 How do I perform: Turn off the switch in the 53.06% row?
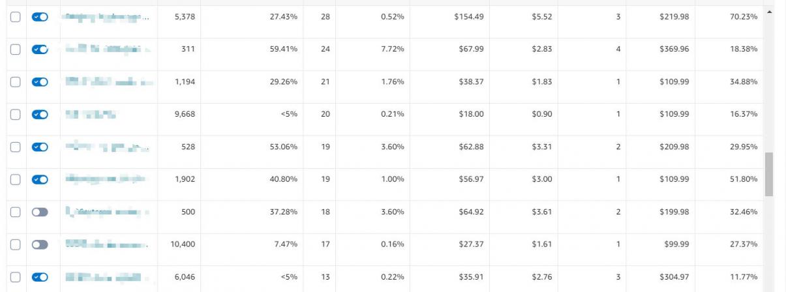(x=40, y=147)
